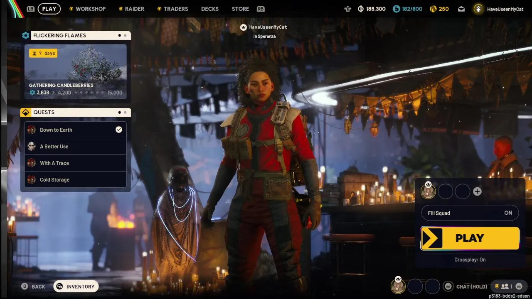Viewport: 532px width, 299px height.
Task: Click the yellow dot icon in social pill
Action: coord(497,287)
